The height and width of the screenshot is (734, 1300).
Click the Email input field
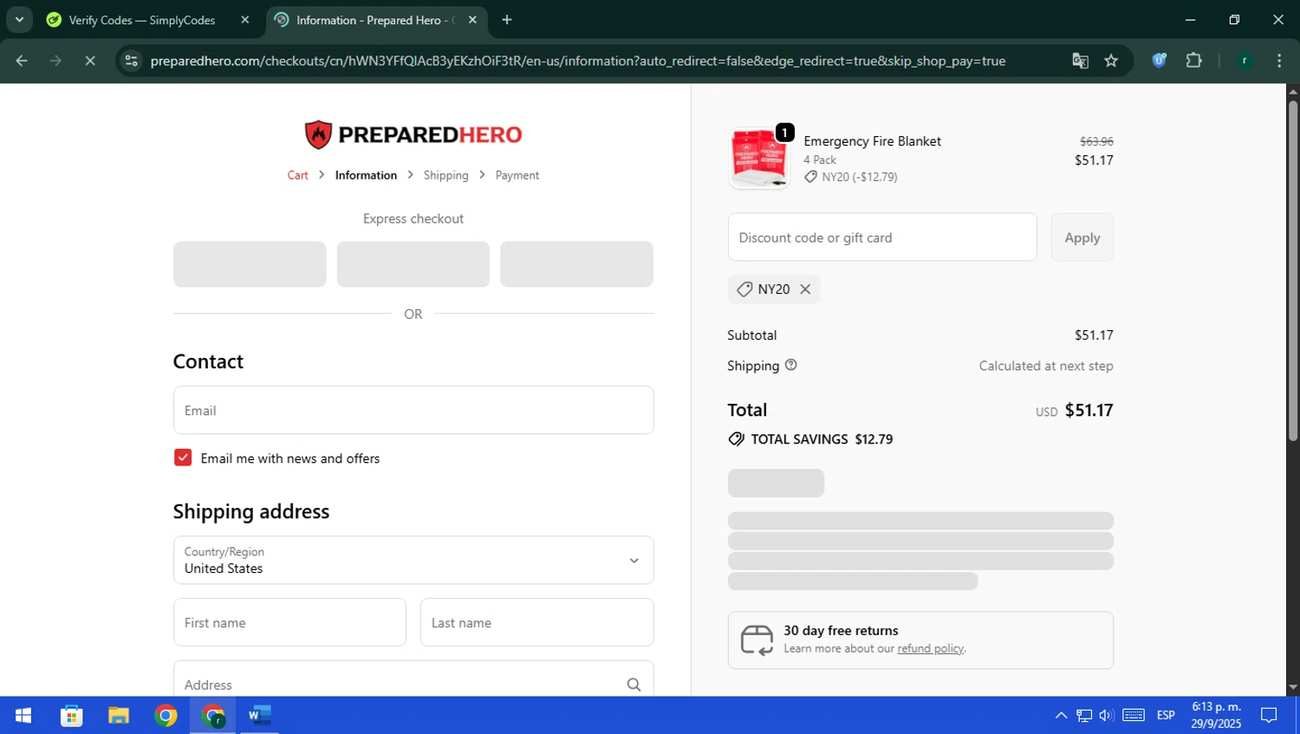pos(413,410)
